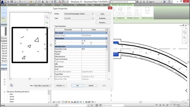Image resolution: width=190 pixels, height=107 pixels.
Task: Click the h dimension value field
Action: [x=94, y=43]
